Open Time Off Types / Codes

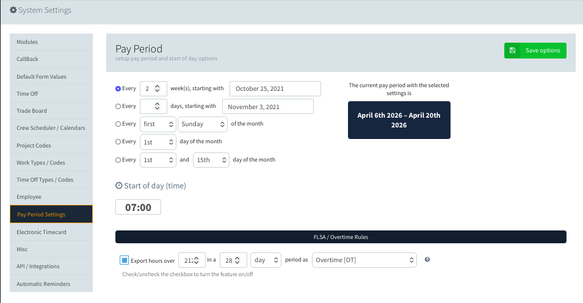[x=51, y=180]
